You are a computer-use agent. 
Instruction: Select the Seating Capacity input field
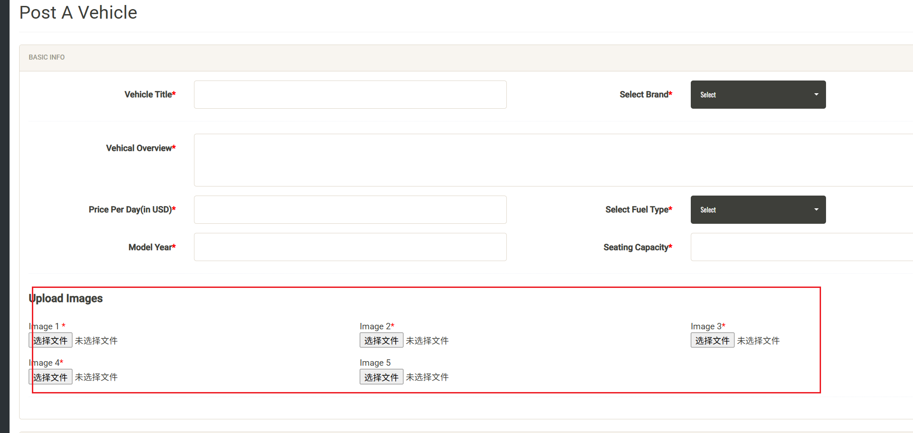(x=801, y=247)
